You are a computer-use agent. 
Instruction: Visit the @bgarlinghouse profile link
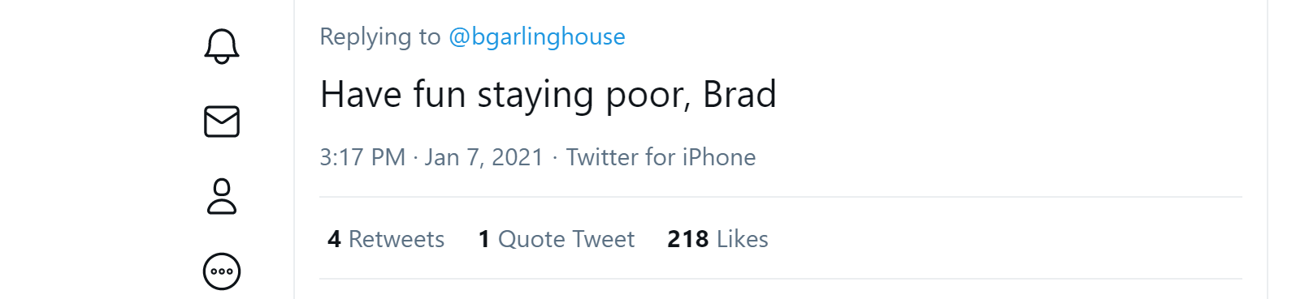[537, 36]
